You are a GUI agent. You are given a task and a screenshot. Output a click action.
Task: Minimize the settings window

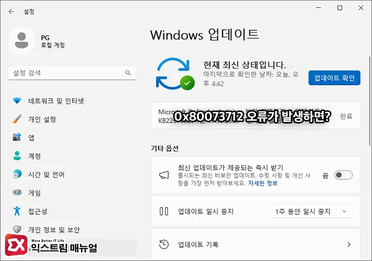tap(318, 8)
